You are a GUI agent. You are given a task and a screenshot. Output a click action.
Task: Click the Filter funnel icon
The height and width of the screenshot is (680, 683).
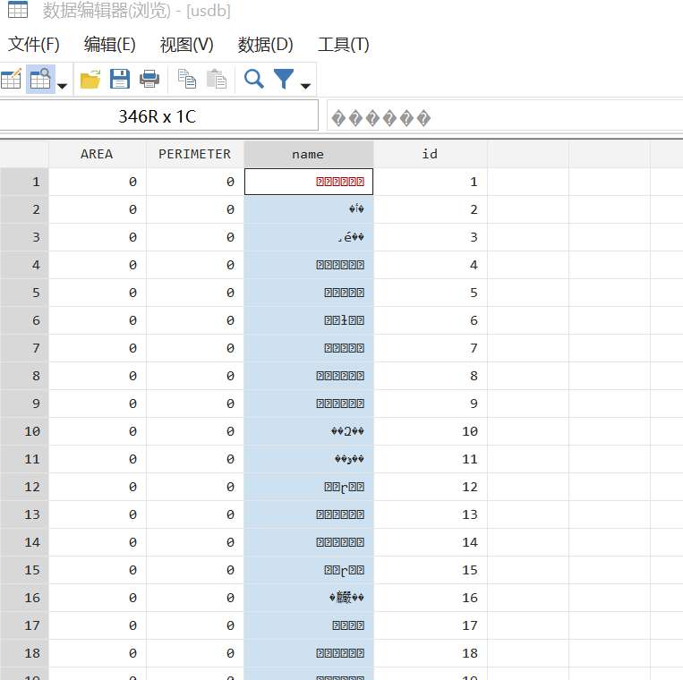[x=284, y=80]
